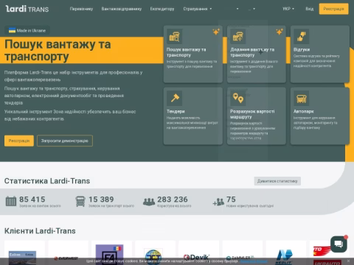Open Розрахунок вартості маршруту card title
The height and width of the screenshot is (265, 354).
coord(252,114)
